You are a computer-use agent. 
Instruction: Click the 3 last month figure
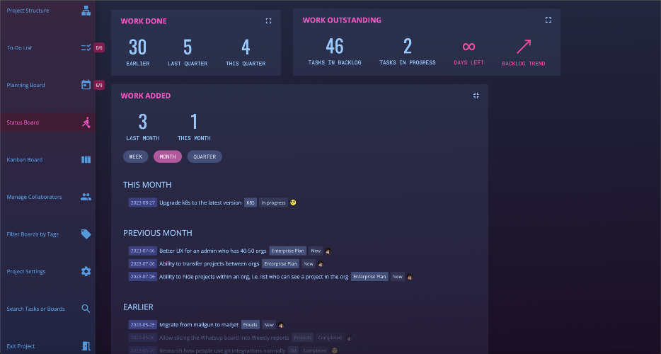(x=143, y=122)
